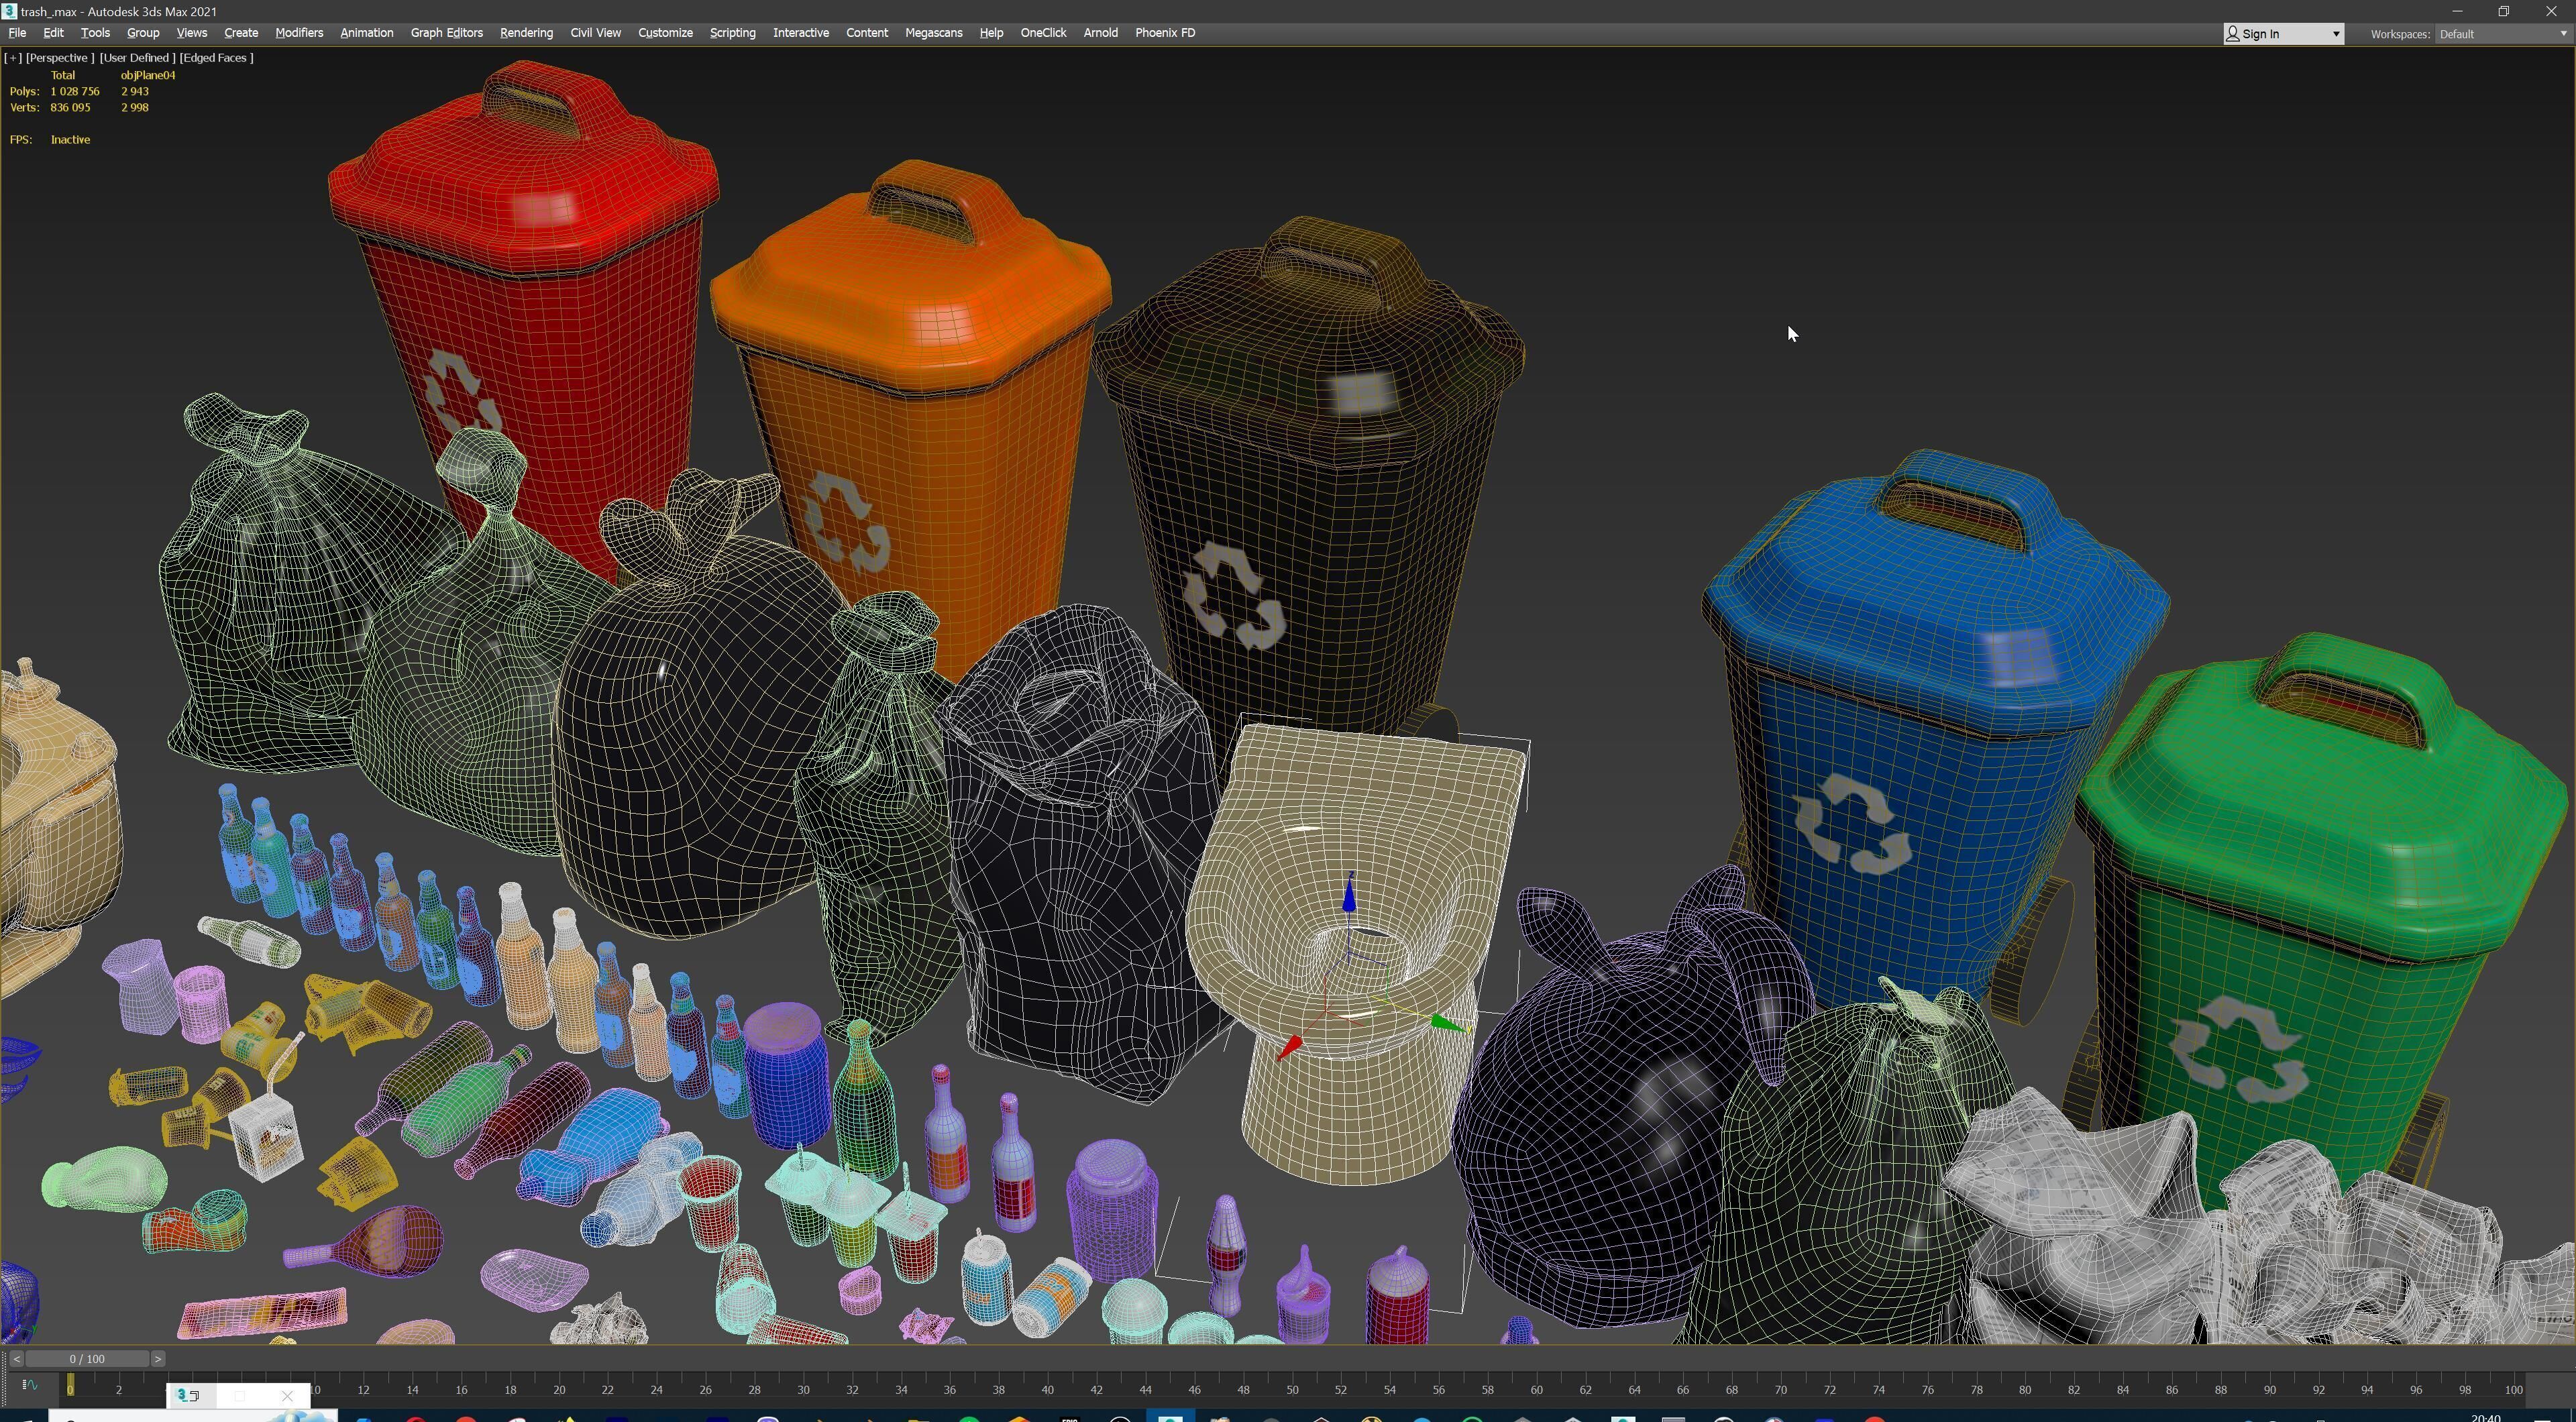Open the Animation menu
The width and height of the screenshot is (2576, 1422).
pyautogui.click(x=366, y=33)
